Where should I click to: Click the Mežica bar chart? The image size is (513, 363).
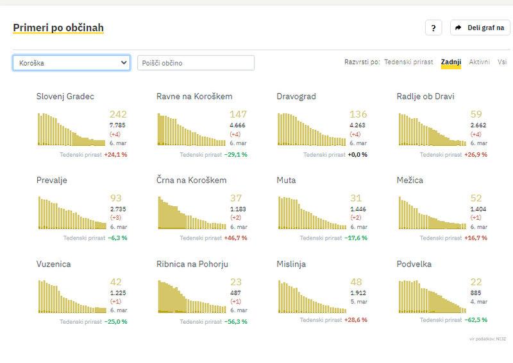coord(432,213)
